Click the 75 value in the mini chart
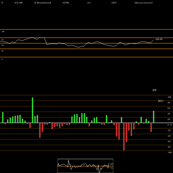This screenshot has width=173, height=173. tap(111, 168)
